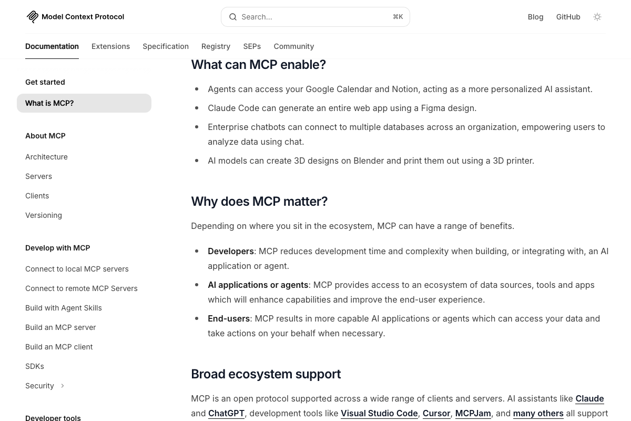This screenshot has height=421, width=631.
Task: Open the GitHub link
Action: click(568, 17)
